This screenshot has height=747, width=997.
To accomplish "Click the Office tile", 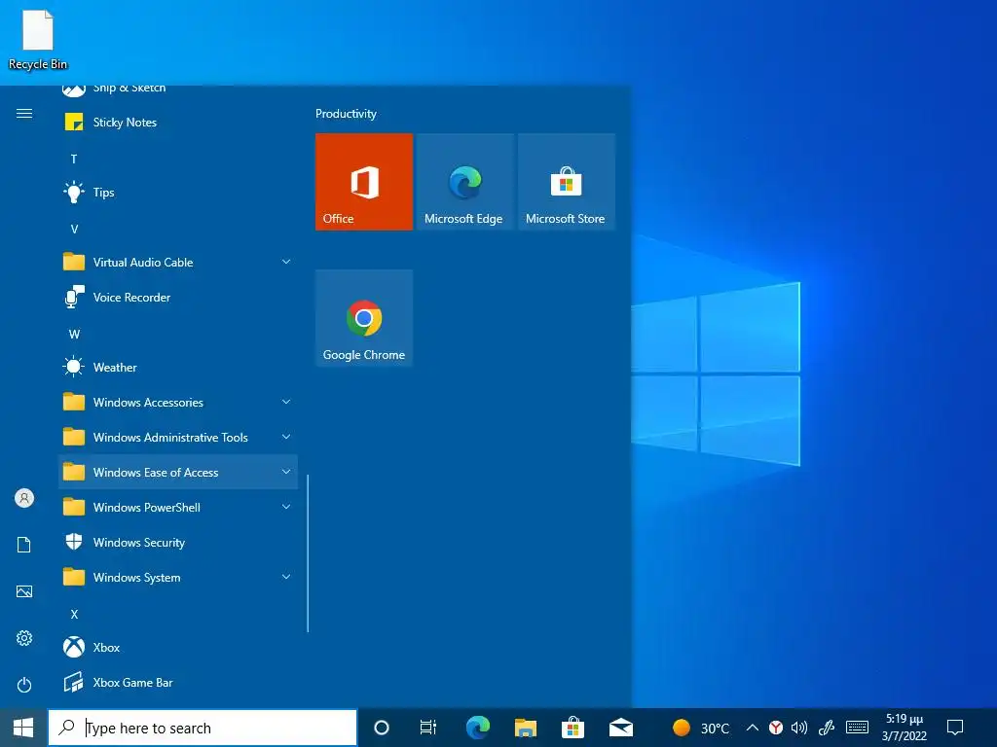I will click(x=364, y=182).
